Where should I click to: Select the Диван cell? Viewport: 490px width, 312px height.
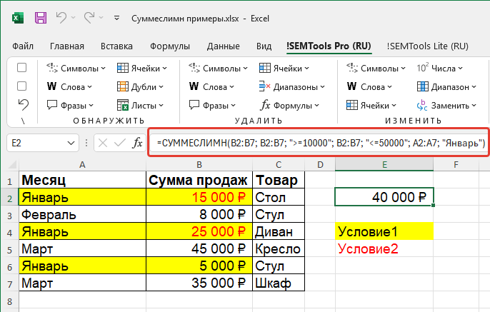click(x=279, y=231)
